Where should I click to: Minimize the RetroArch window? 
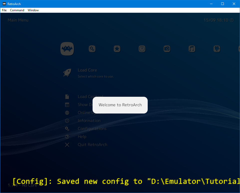coord(211,4)
